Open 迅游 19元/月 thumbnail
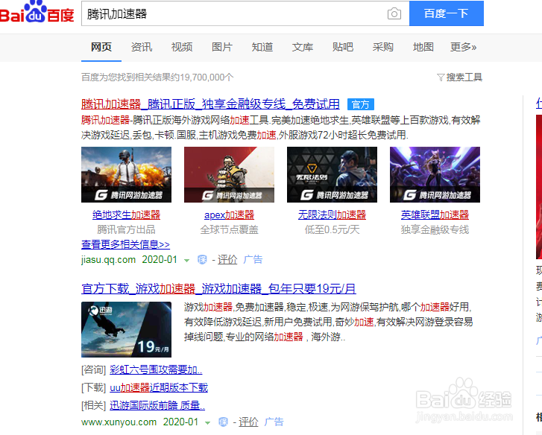 [126, 329]
